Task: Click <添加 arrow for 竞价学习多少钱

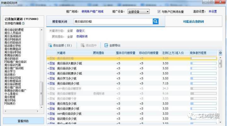Action: 51,78
